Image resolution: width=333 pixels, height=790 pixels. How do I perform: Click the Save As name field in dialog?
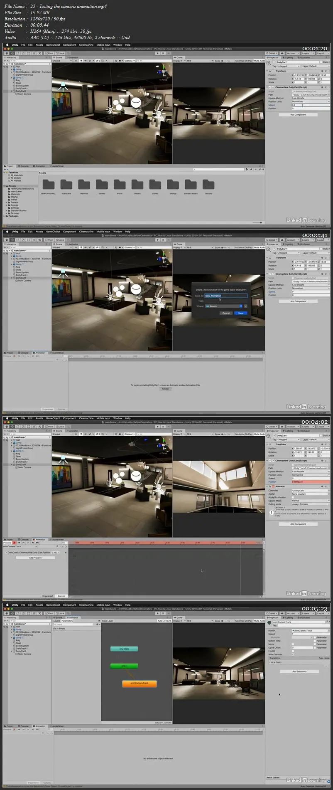(226, 296)
